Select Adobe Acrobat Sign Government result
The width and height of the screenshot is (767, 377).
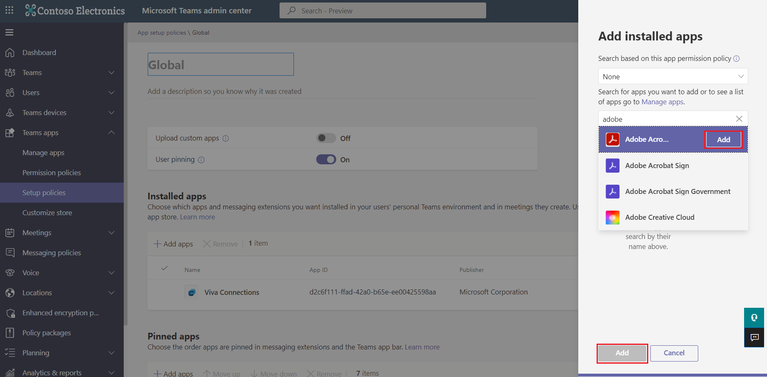(673, 191)
